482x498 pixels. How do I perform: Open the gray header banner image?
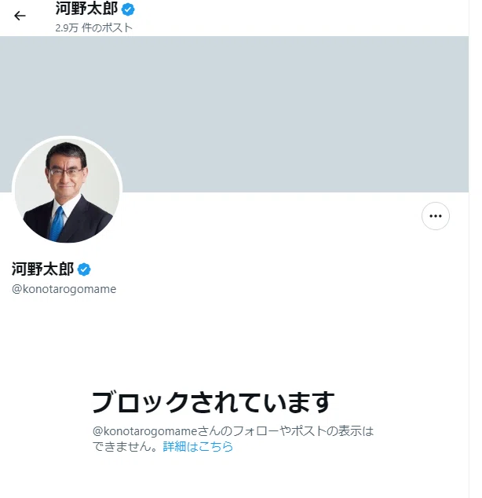234,114
